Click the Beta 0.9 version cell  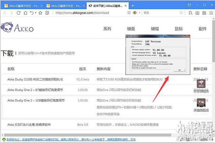(83, 125)
